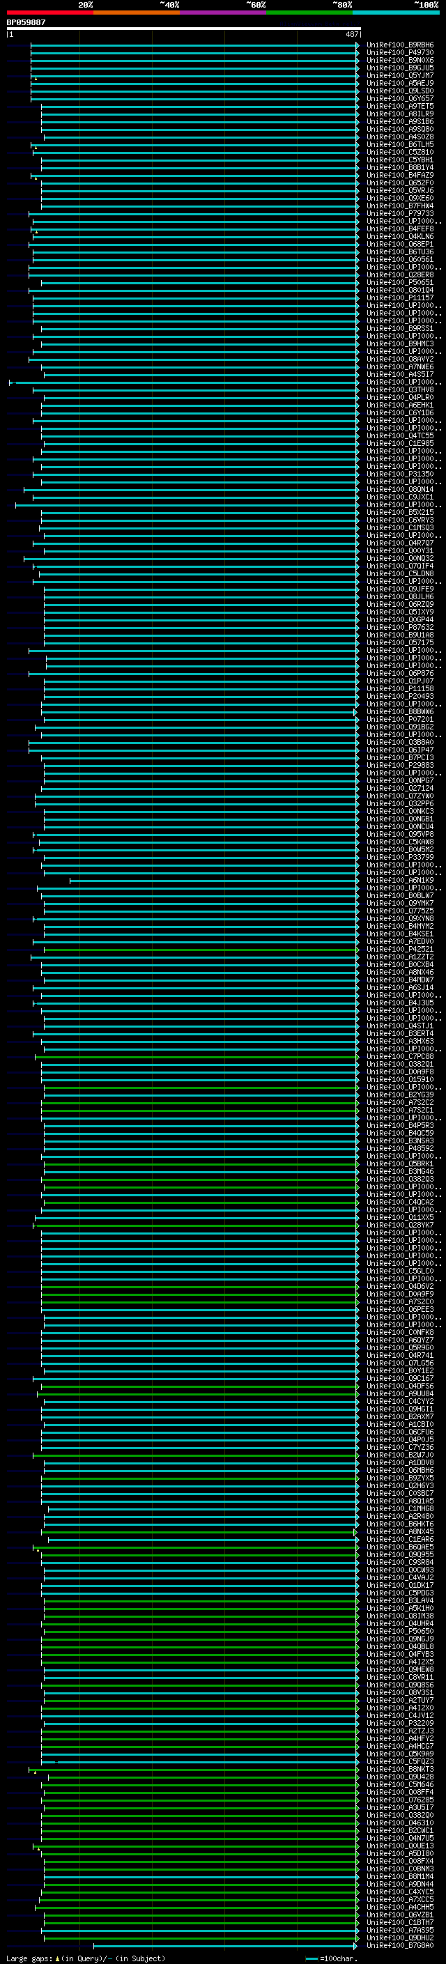
Task: Click hit label UniRef100_C4XYC5
Action: (x=400, y=1892)
